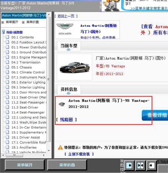Click the highlighted Aston Martin-V8 tree header
Screen dimensions: 168x173
coord(24,15)
